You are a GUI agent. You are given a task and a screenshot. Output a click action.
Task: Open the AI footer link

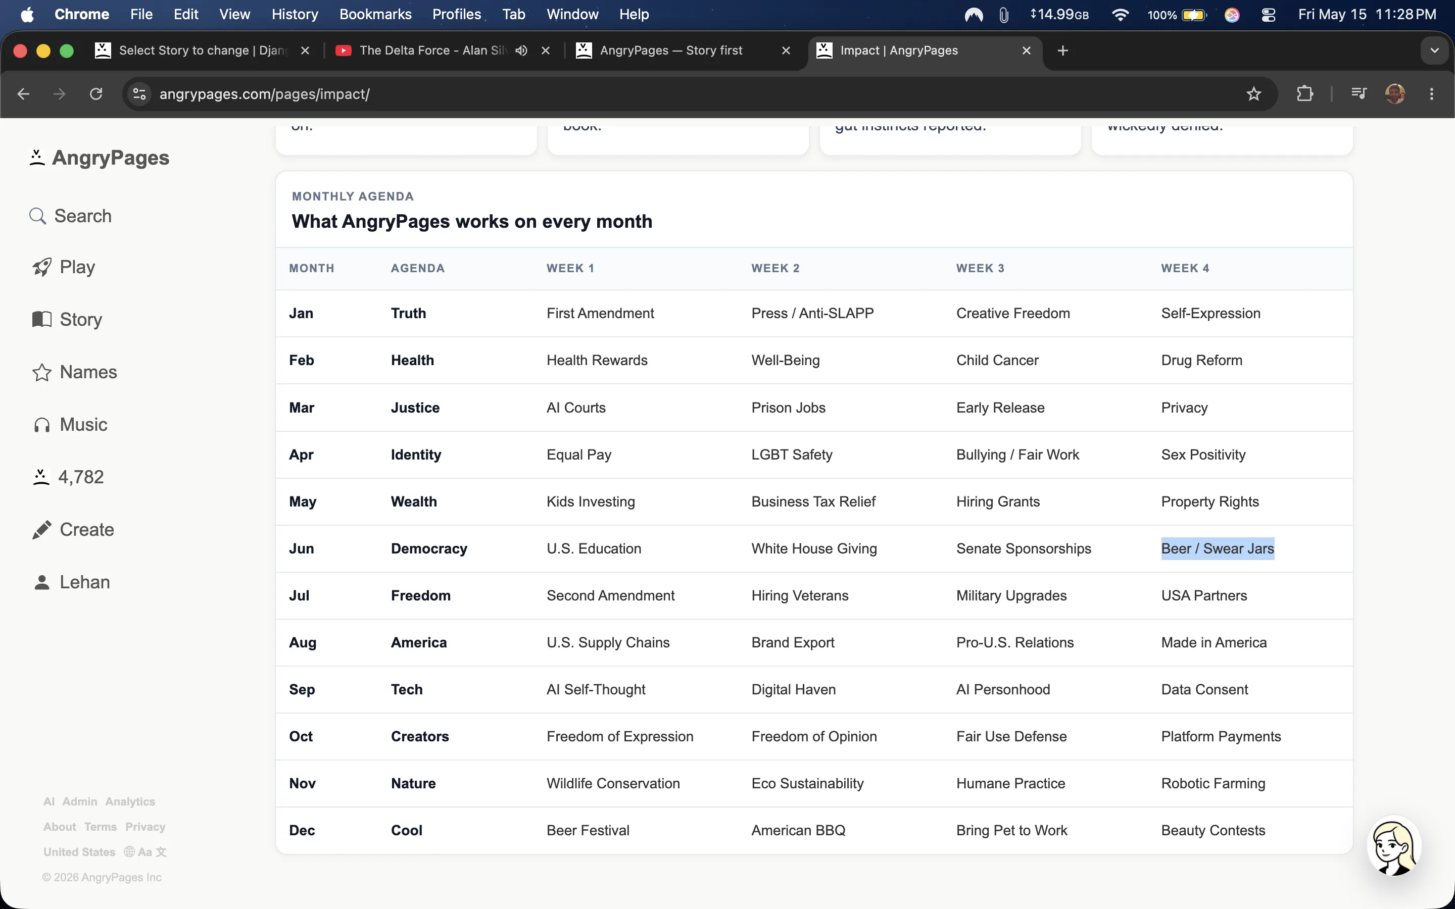48,801
